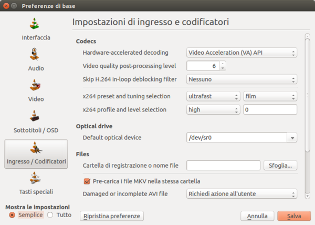Open the Video cone icon
This screenshot has height=225, width=315.
click(36, 85)
